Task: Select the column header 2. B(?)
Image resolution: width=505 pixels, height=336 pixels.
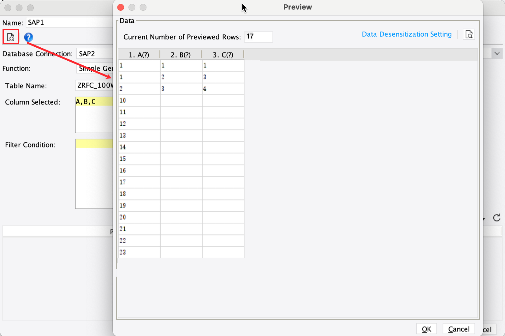Action: pos(181,55)
